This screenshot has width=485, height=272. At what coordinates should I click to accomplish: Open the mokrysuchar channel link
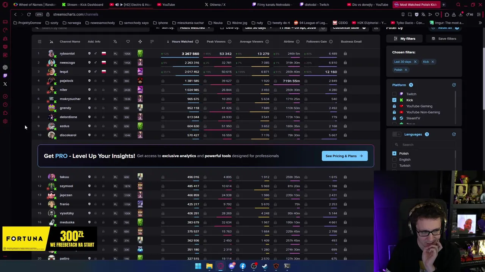coord(70,99)
